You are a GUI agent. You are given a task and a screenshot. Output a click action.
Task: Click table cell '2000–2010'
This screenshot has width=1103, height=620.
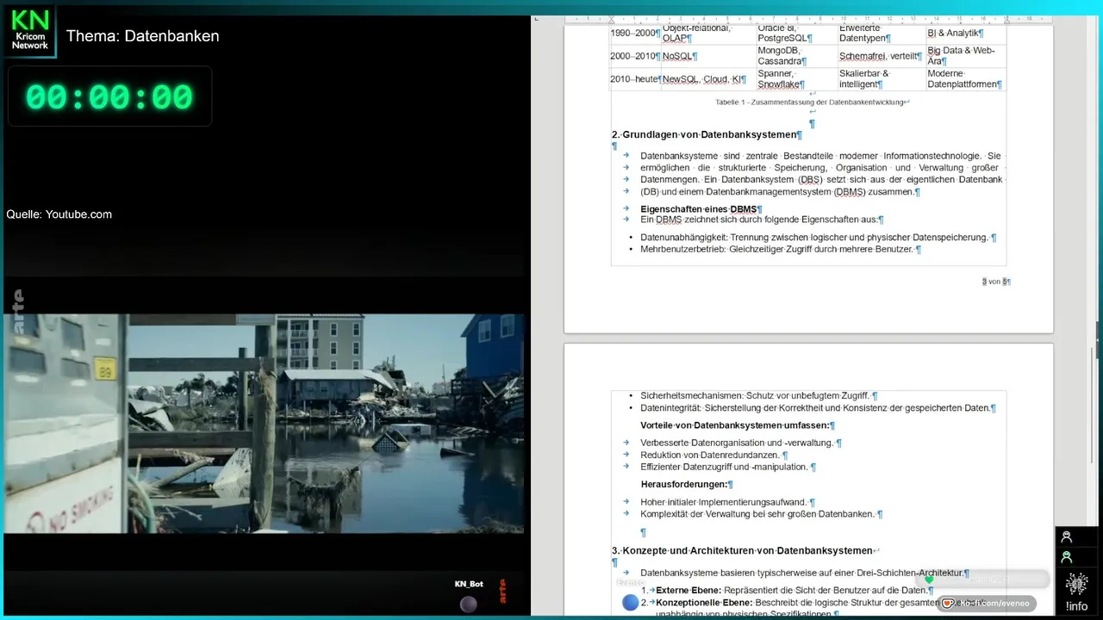pos(635,56)
